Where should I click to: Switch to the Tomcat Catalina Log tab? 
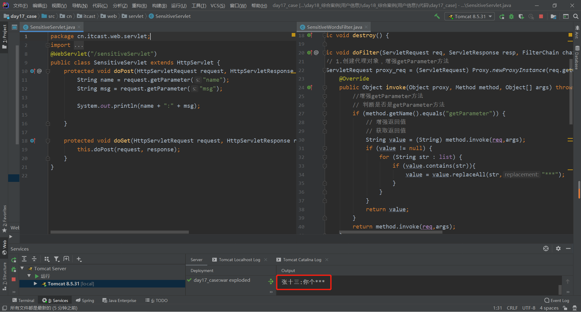(x=299, y=260)
